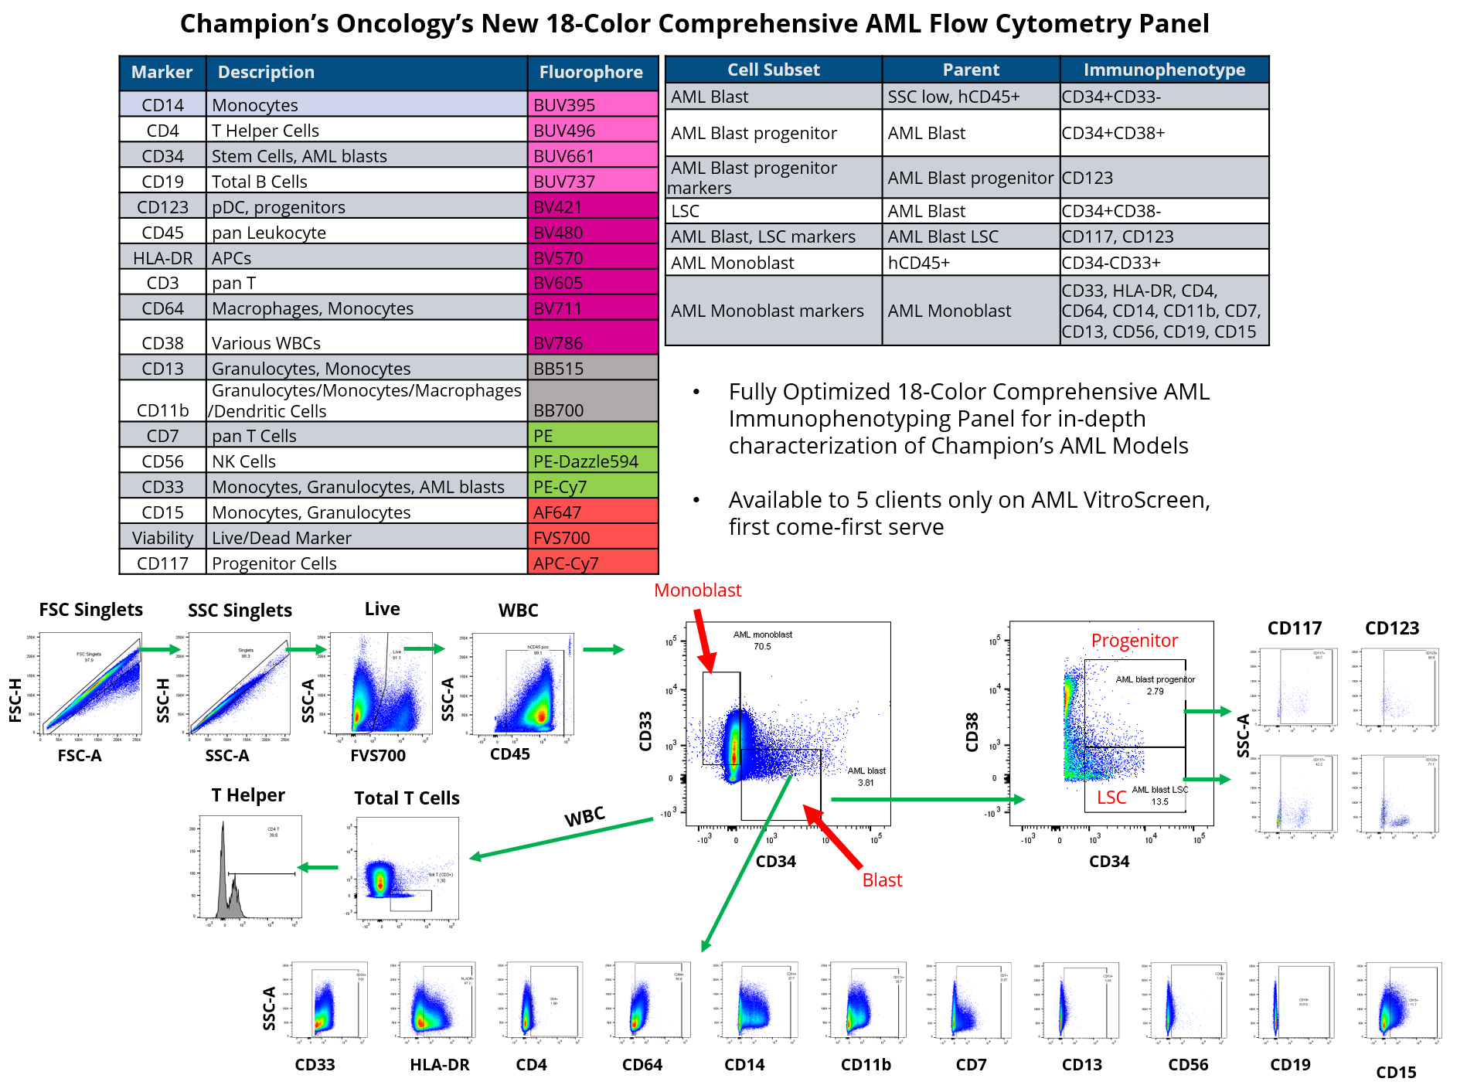1467x1092 pixels.
Task: Click the Cell Subset column header
Action: coord(773,70)
